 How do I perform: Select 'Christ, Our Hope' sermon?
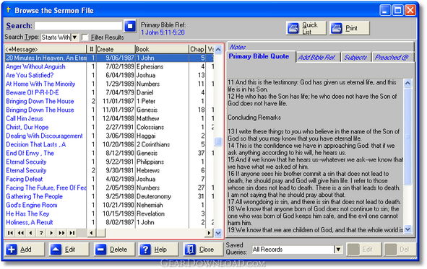(27, 127)
